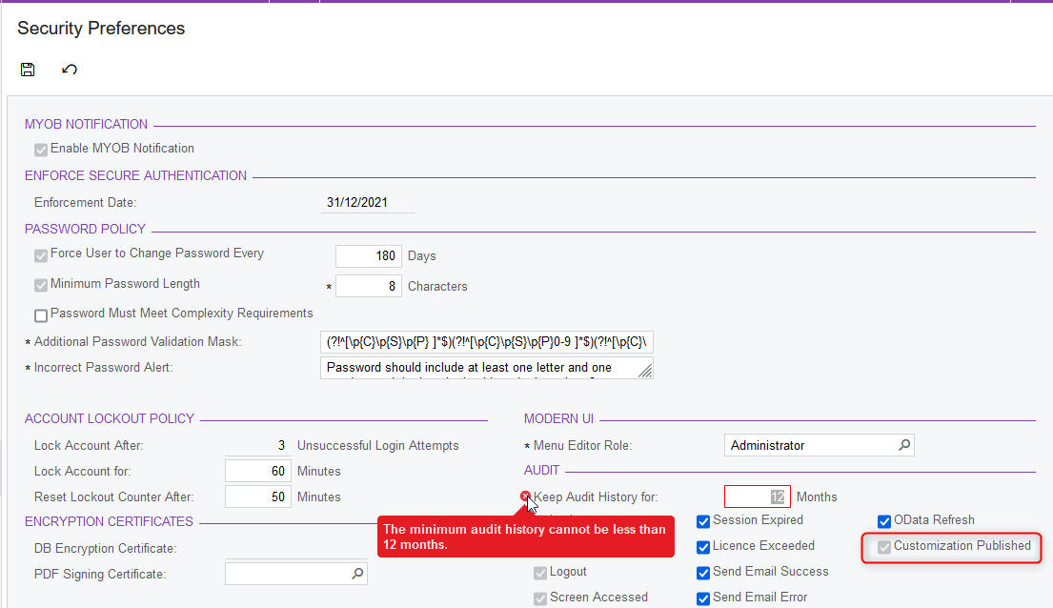
Task: Click the Customization Published checkbox
Action: (x=884, y=547)
